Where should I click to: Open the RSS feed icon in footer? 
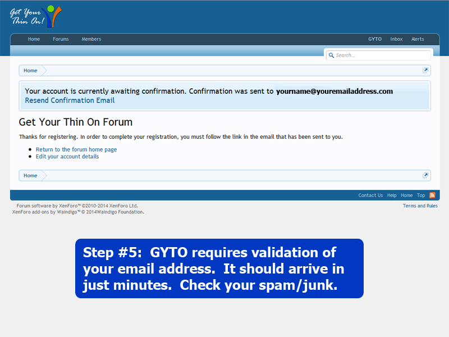click(x=432, y=195)
